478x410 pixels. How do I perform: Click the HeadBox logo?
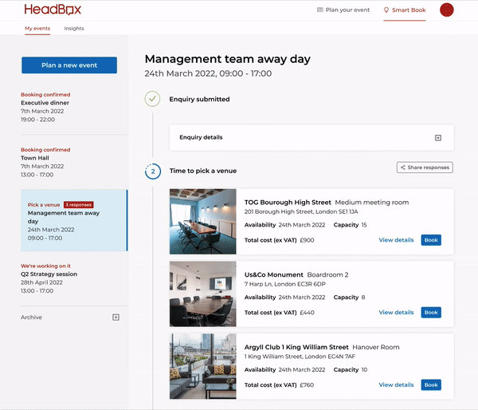[x=53, y=10]
